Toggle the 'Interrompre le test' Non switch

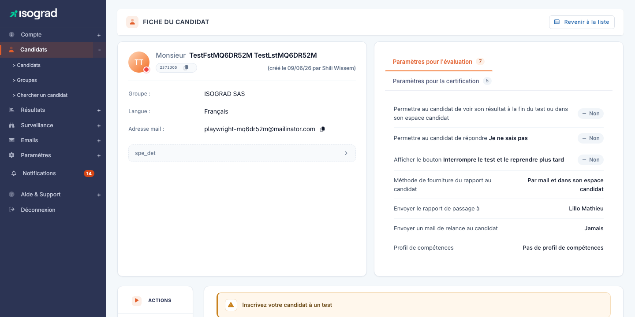590,160
